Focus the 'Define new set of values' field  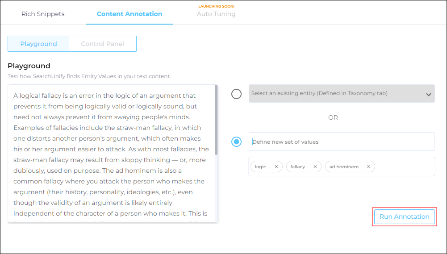[x=341, y=142]
